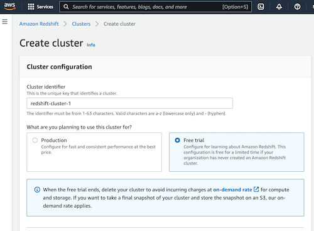This screenshot has height=231, width=314.
Task: Click the 'Create cluster' breadcrumb text
Action: coord(119,24)
